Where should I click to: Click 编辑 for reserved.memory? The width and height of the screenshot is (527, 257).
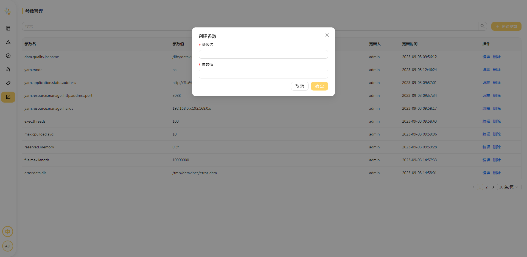click(486, 147)
